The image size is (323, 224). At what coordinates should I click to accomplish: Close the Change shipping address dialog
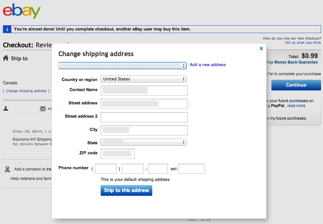click(x=261, y=48)
